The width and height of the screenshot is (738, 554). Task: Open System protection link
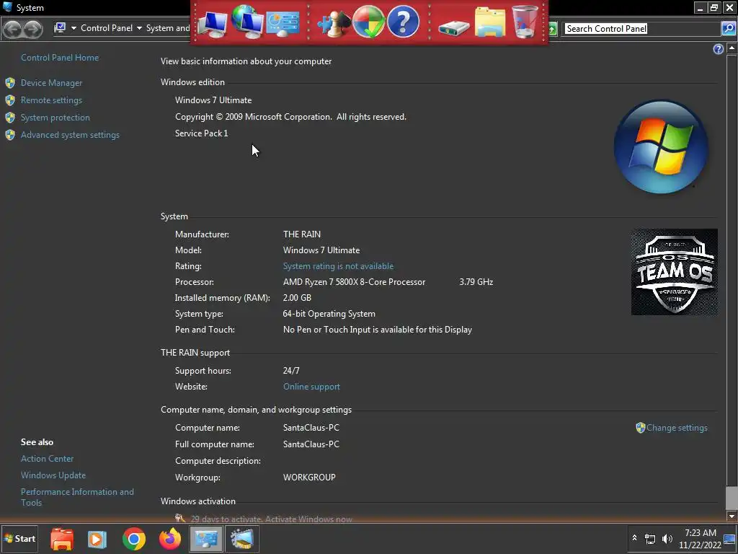pos(55,118)
